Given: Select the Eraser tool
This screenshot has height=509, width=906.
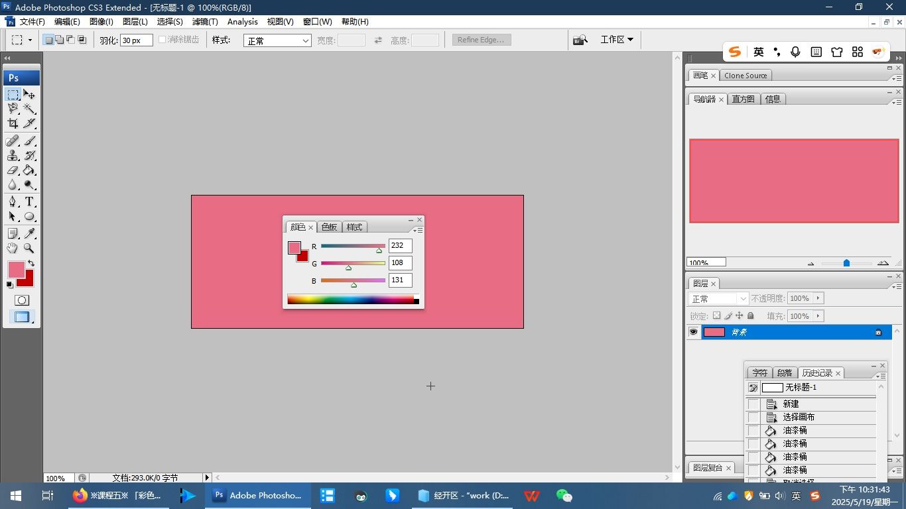Looking at the screenshot, I should coord(13,170).
